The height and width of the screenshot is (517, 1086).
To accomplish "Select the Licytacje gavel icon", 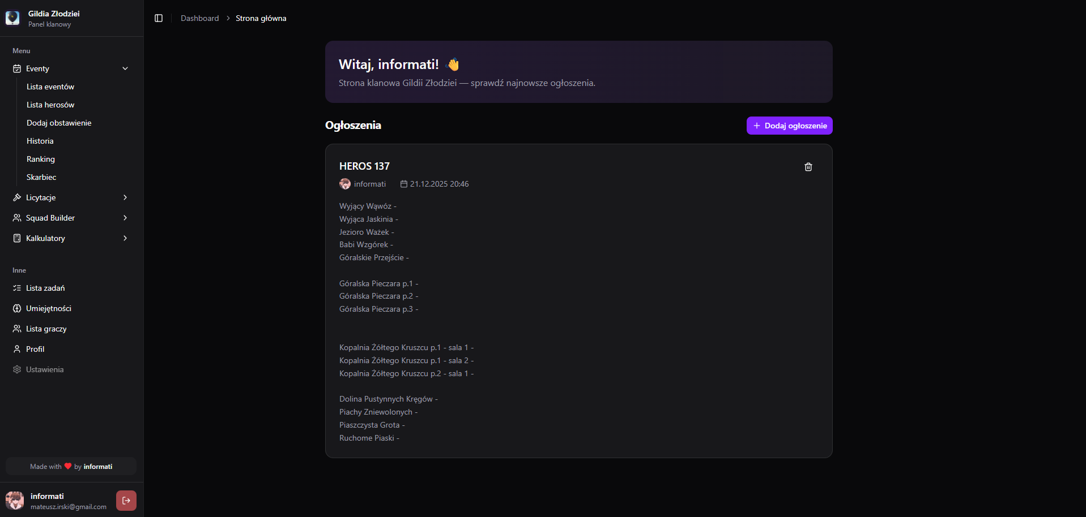I will (17, 197).
